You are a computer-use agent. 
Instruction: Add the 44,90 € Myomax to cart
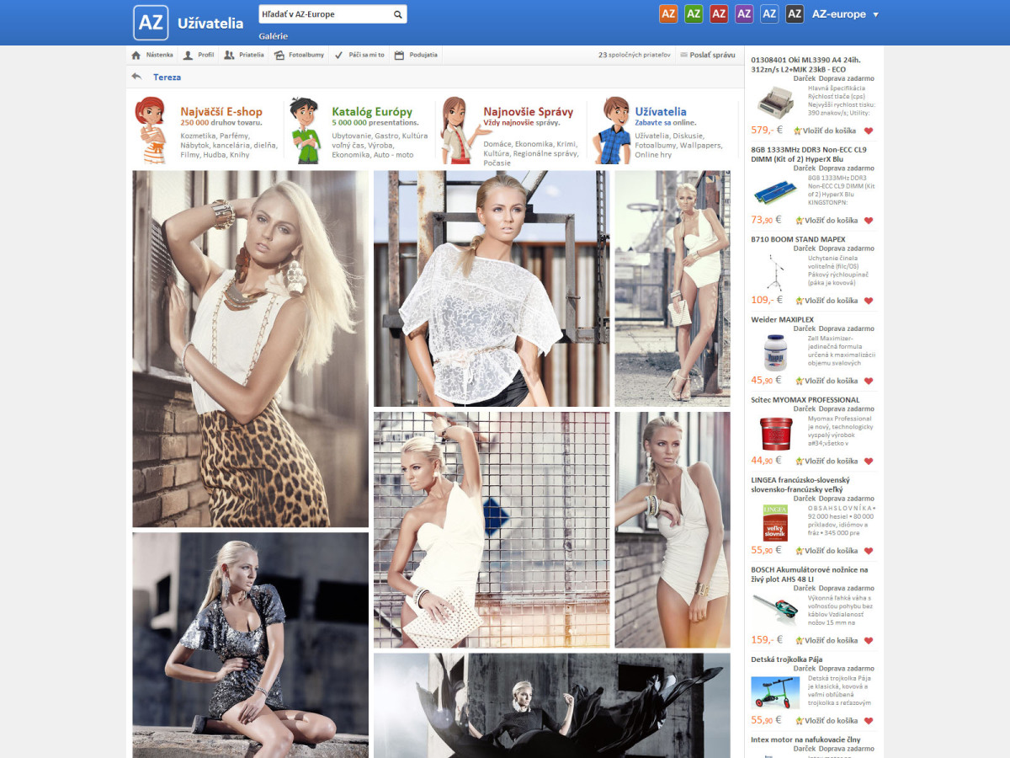coord(826,461)
